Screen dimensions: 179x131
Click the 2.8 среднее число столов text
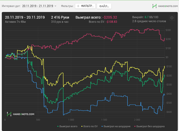(x=149, y=21)
